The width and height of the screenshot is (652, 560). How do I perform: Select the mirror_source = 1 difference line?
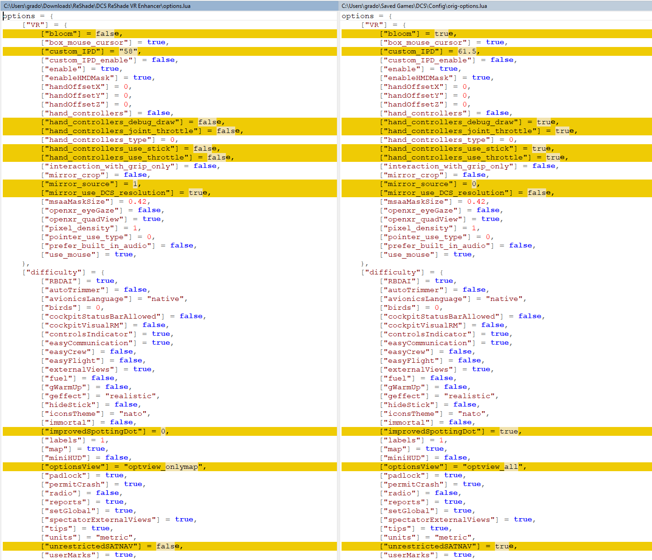[x=170, y=184]
